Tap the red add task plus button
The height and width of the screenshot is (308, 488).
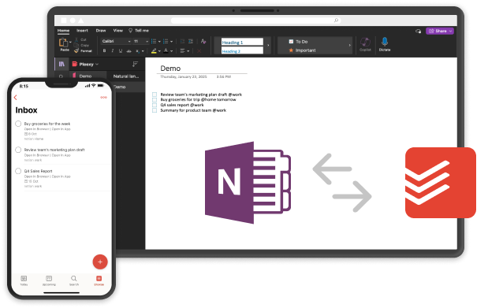[100, 262]
